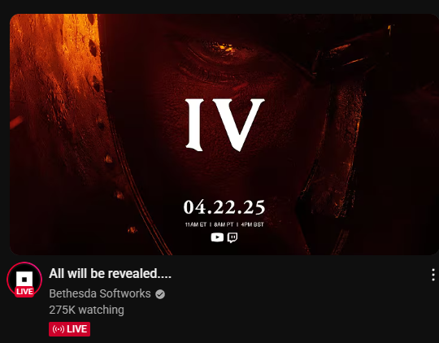The width and height of the screenshot is (439, 343).
Task: Click the word LIVE in the red badge
Action: (77, 329)
